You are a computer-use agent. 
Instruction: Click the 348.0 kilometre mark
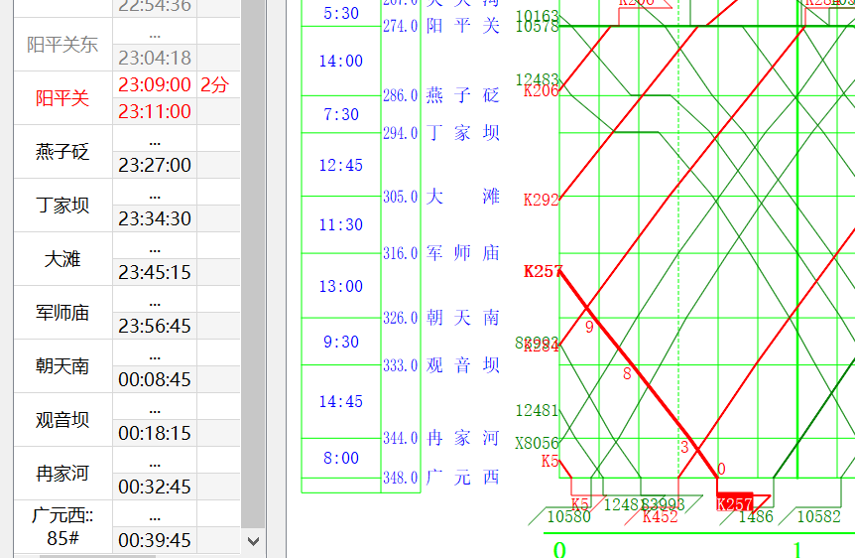pos(401,478)
